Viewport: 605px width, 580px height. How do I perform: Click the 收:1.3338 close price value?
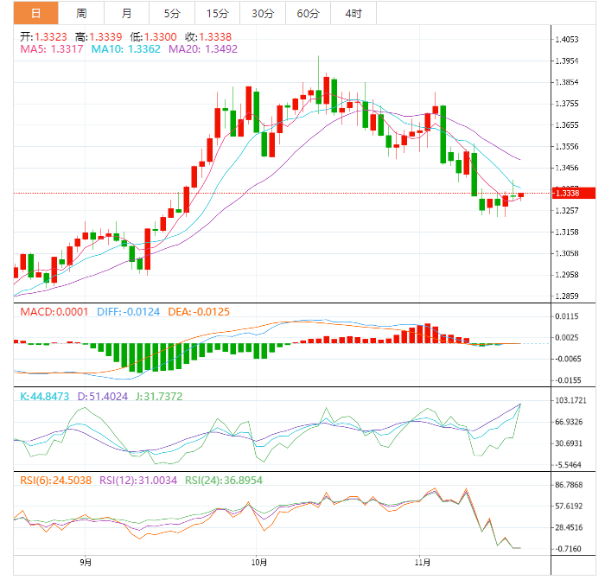[x=208, y=37]
